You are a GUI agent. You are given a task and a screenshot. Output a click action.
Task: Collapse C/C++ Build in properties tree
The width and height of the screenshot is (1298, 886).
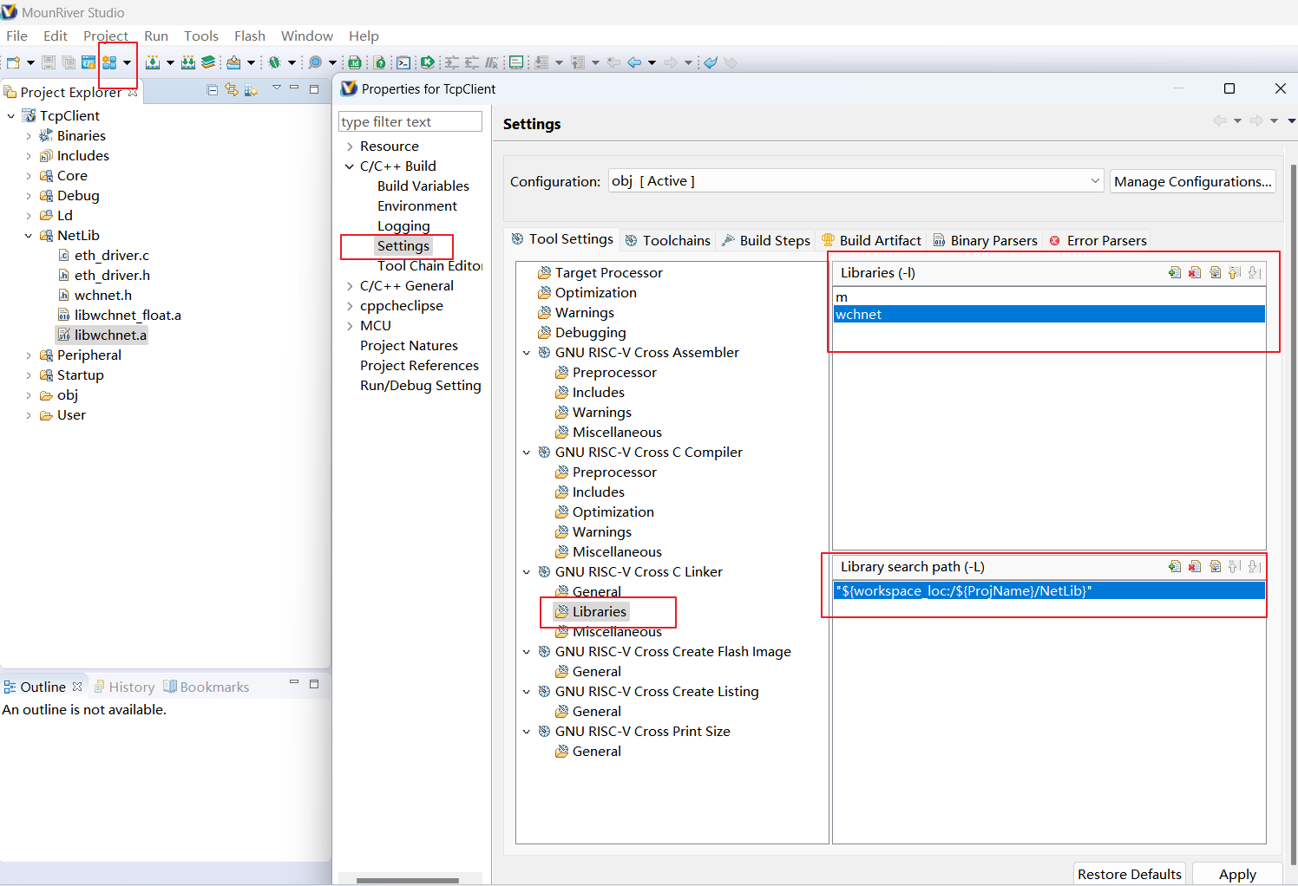point(350,166)
